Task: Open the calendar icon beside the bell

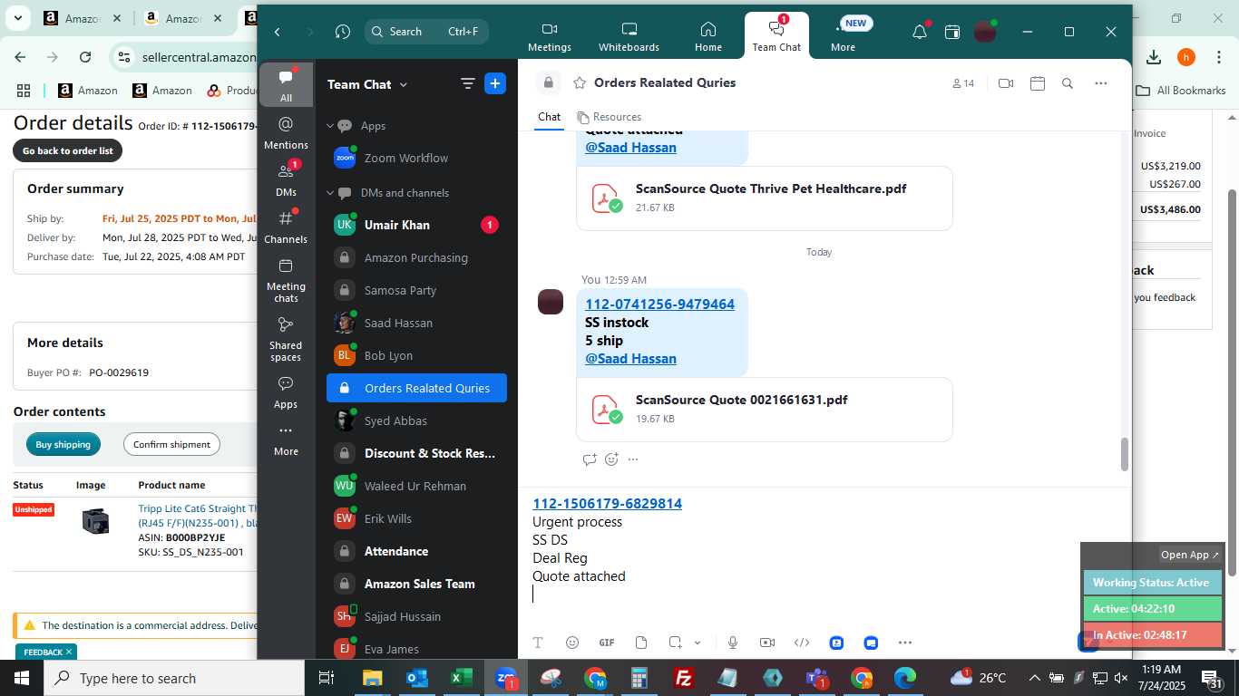Action: click(952, 32)
